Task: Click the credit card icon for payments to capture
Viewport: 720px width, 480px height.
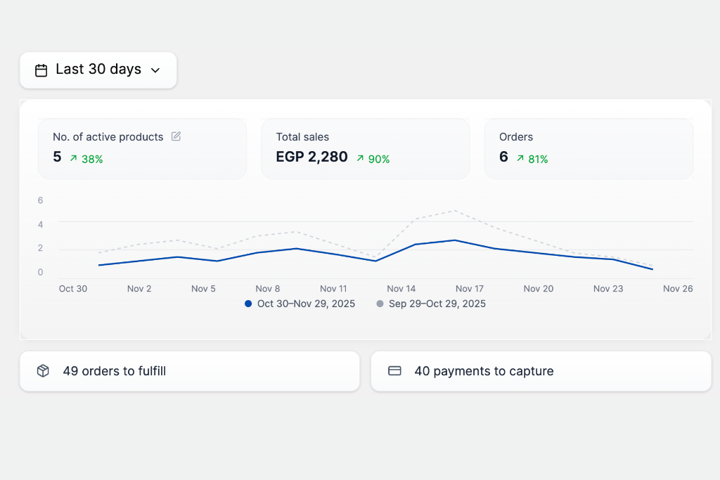Action: click(394, 370)
